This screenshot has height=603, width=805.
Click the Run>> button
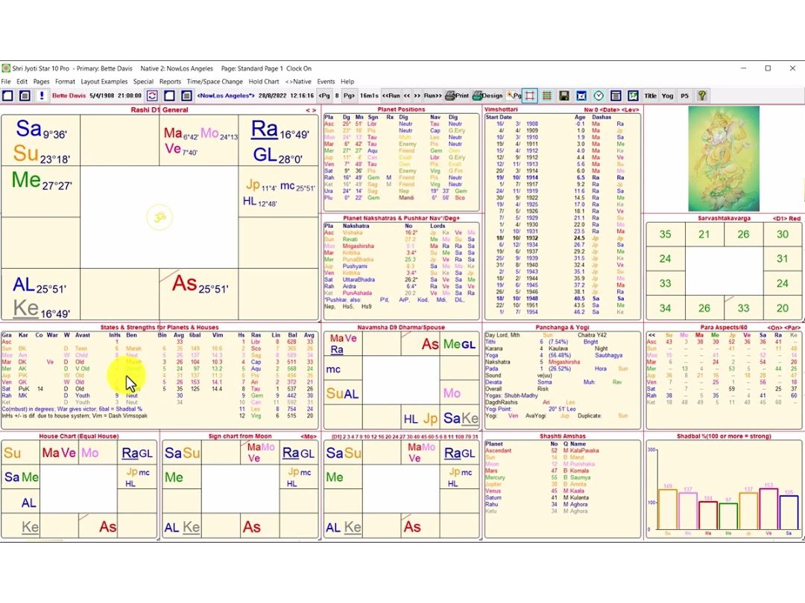coord(433,96)
